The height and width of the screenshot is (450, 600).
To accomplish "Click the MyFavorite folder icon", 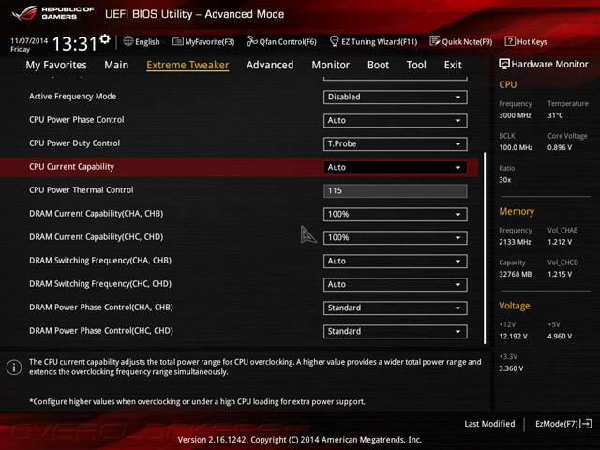I will pos(177,41).
